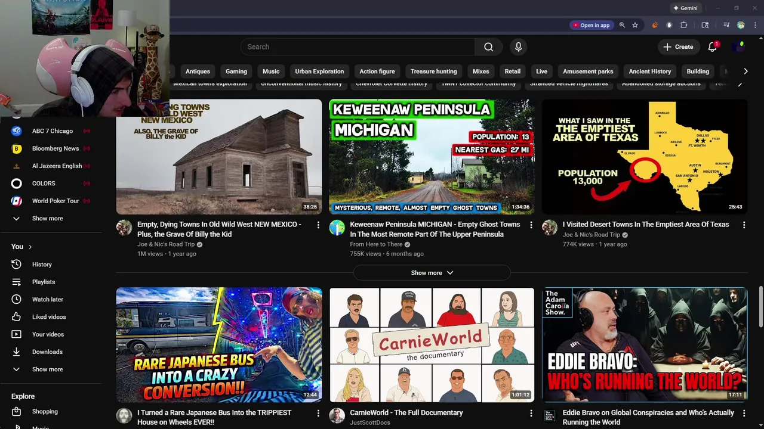Select the Ancient History chip
The height and width of the screenshot is (429, 764).
click(x=650, y=71)
